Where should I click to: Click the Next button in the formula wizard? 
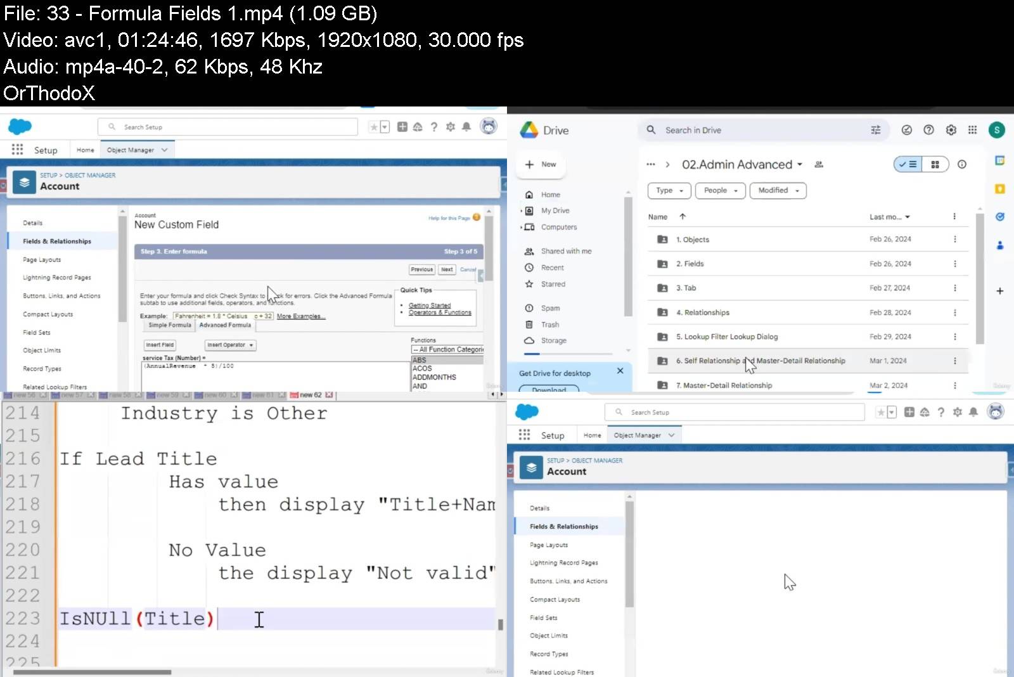tap(447, 269)
